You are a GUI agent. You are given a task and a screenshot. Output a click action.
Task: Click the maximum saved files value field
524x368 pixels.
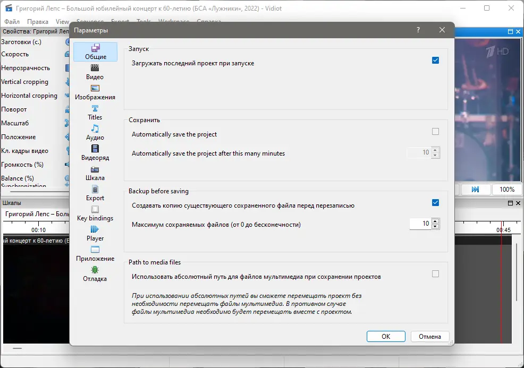pos(420,224)
